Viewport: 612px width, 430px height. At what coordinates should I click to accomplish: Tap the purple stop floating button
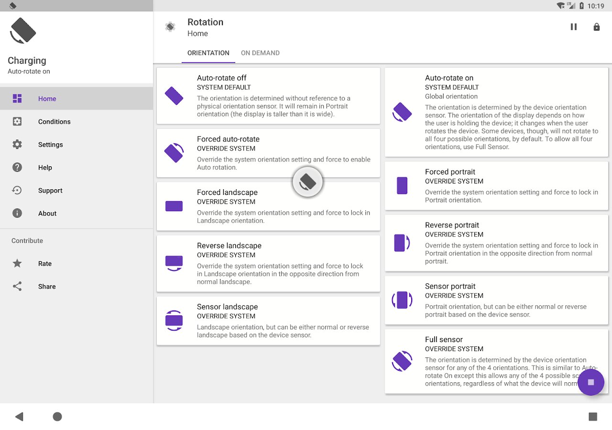tap(591, 382)
